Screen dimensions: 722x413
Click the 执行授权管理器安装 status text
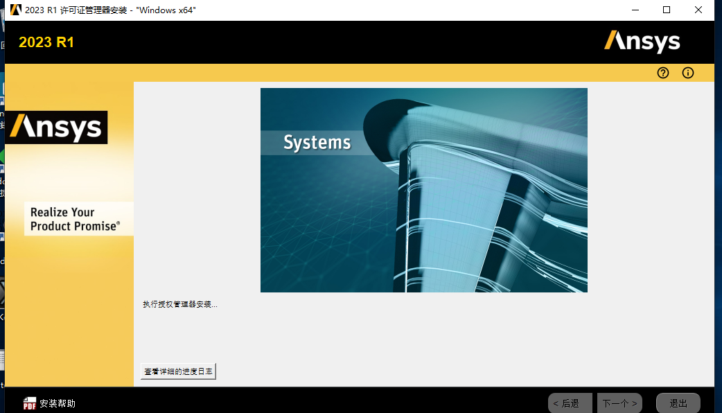179,304
